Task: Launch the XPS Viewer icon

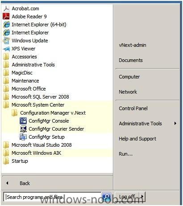Action: [6, 49]
